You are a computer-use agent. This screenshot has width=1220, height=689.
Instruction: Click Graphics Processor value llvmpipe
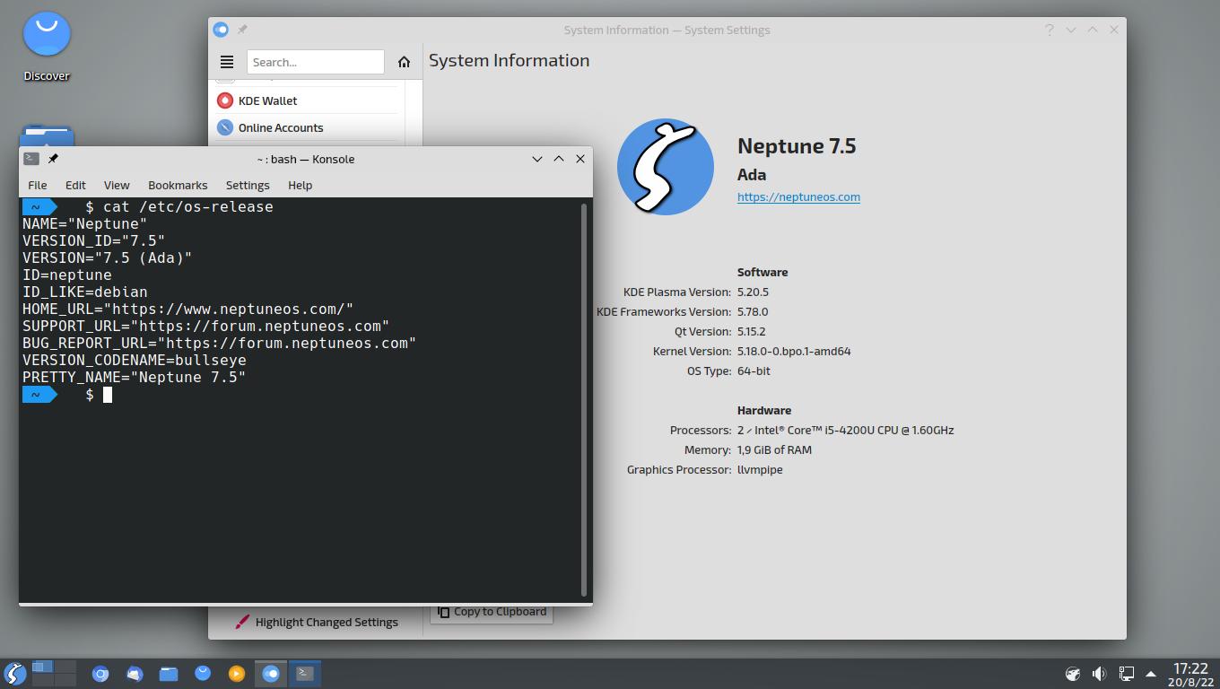760,469
